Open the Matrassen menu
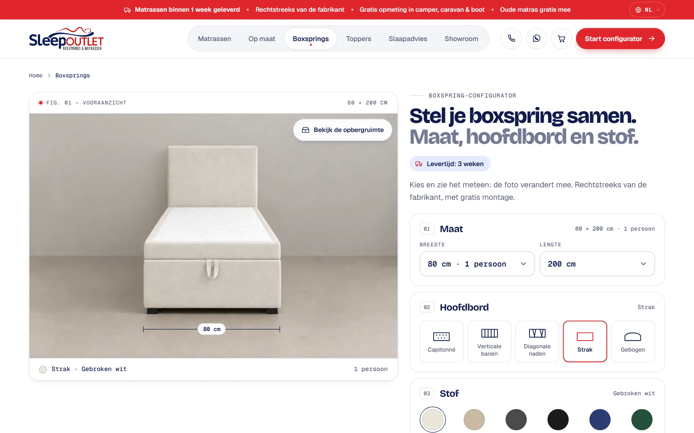694x433 pixels. tap(214, 38)
